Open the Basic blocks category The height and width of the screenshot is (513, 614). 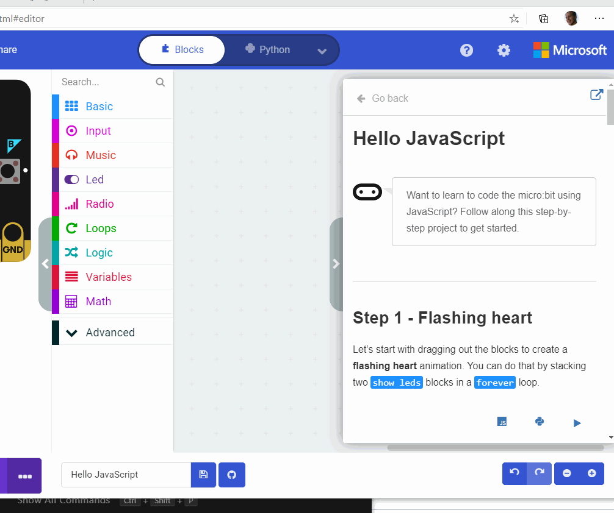pyautogui.click(x=112, y=107)
